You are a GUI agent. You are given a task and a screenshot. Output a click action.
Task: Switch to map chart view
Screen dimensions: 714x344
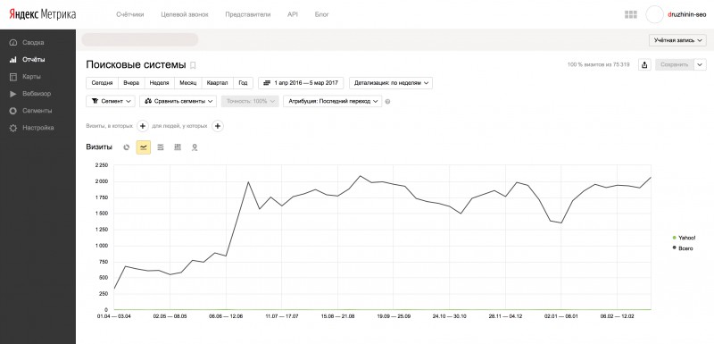(195, 147)
